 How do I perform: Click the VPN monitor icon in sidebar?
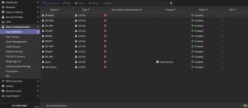(3, 22)
